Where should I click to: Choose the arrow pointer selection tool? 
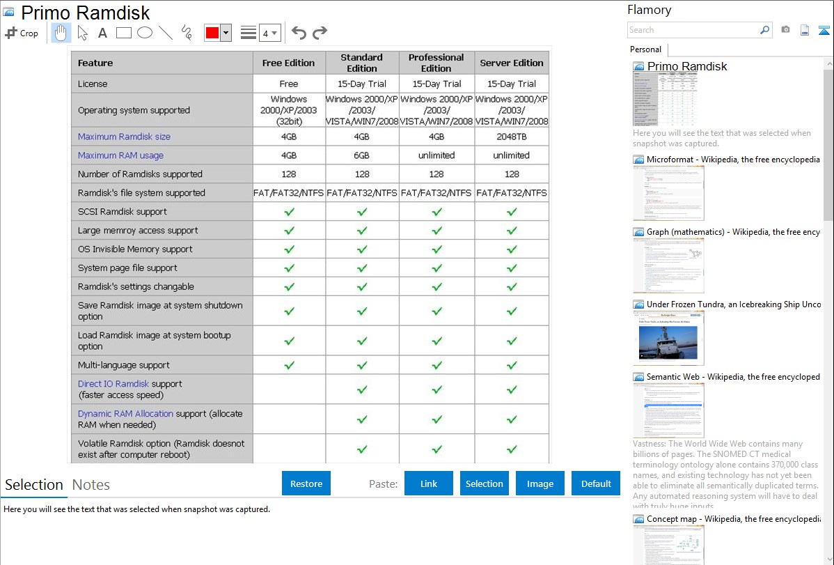tap(82, 33)
